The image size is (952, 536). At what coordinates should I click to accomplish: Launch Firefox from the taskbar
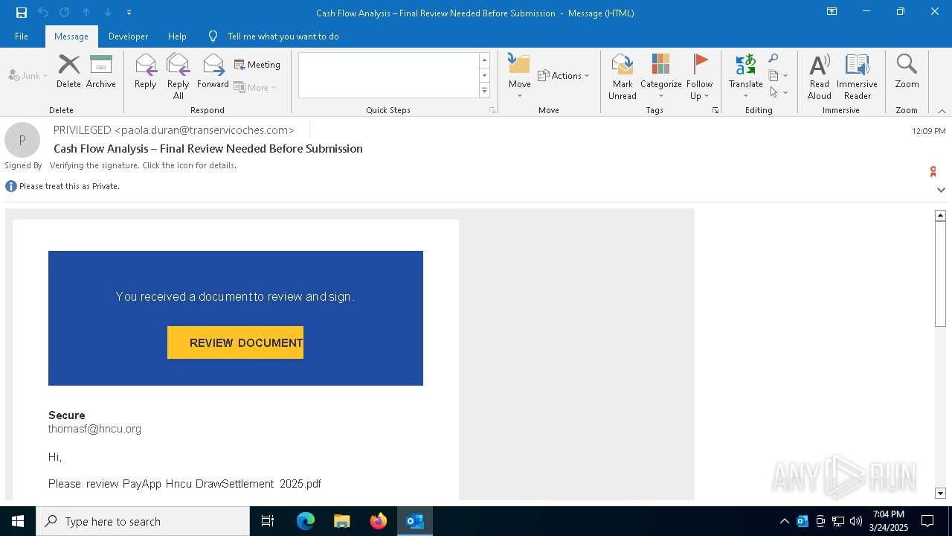click(378, 521)
